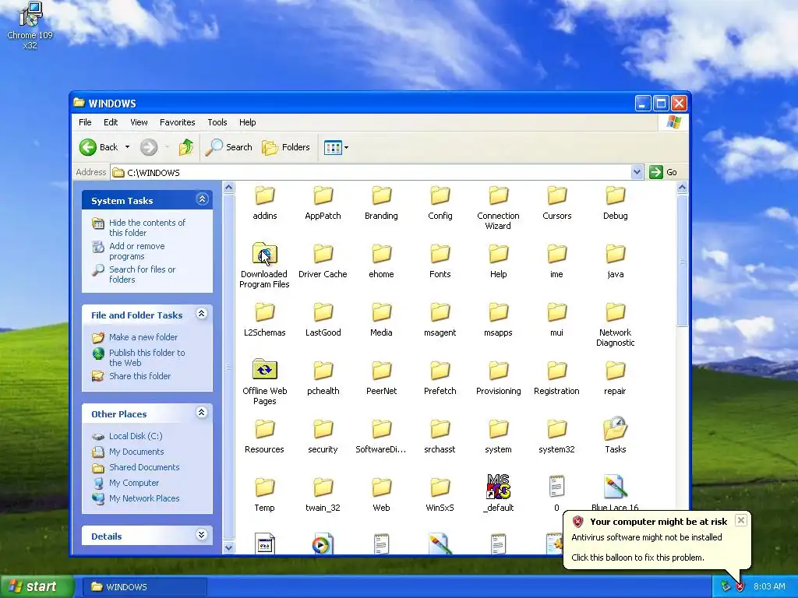
Task: Select the system32 folder
Action: (556, 436)
